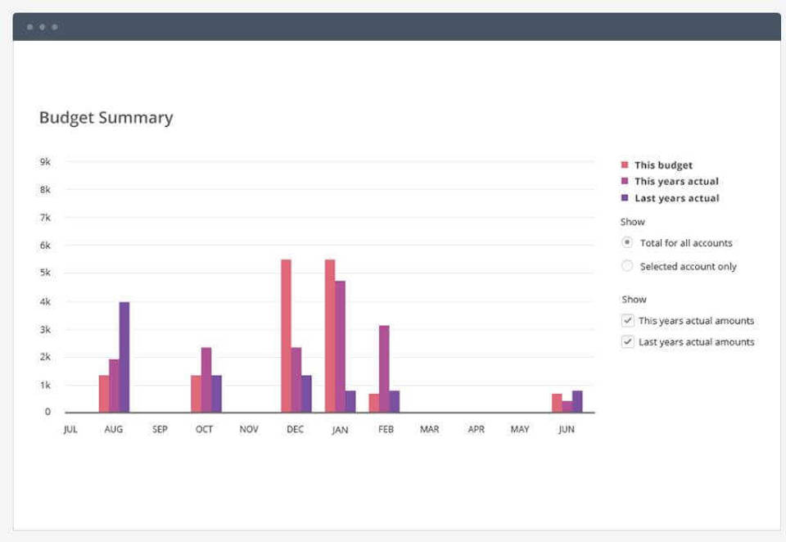Uncheck This years actual amounts checkbox
The height and width of the screenshot is (542, 786).
click(x=628, y=320)
